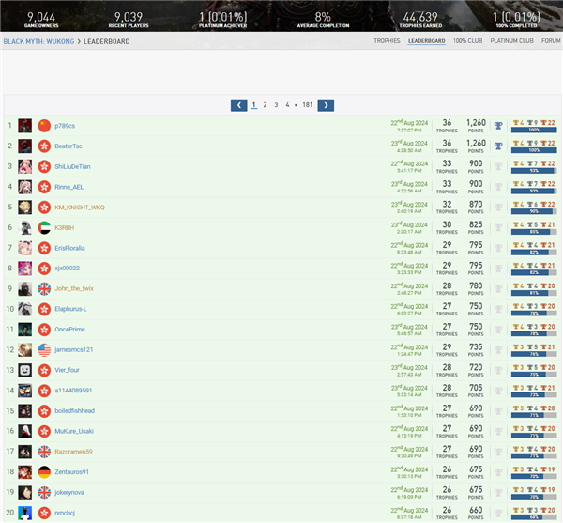Click UK flag beside John_the_twix

(x=44, y=289)
